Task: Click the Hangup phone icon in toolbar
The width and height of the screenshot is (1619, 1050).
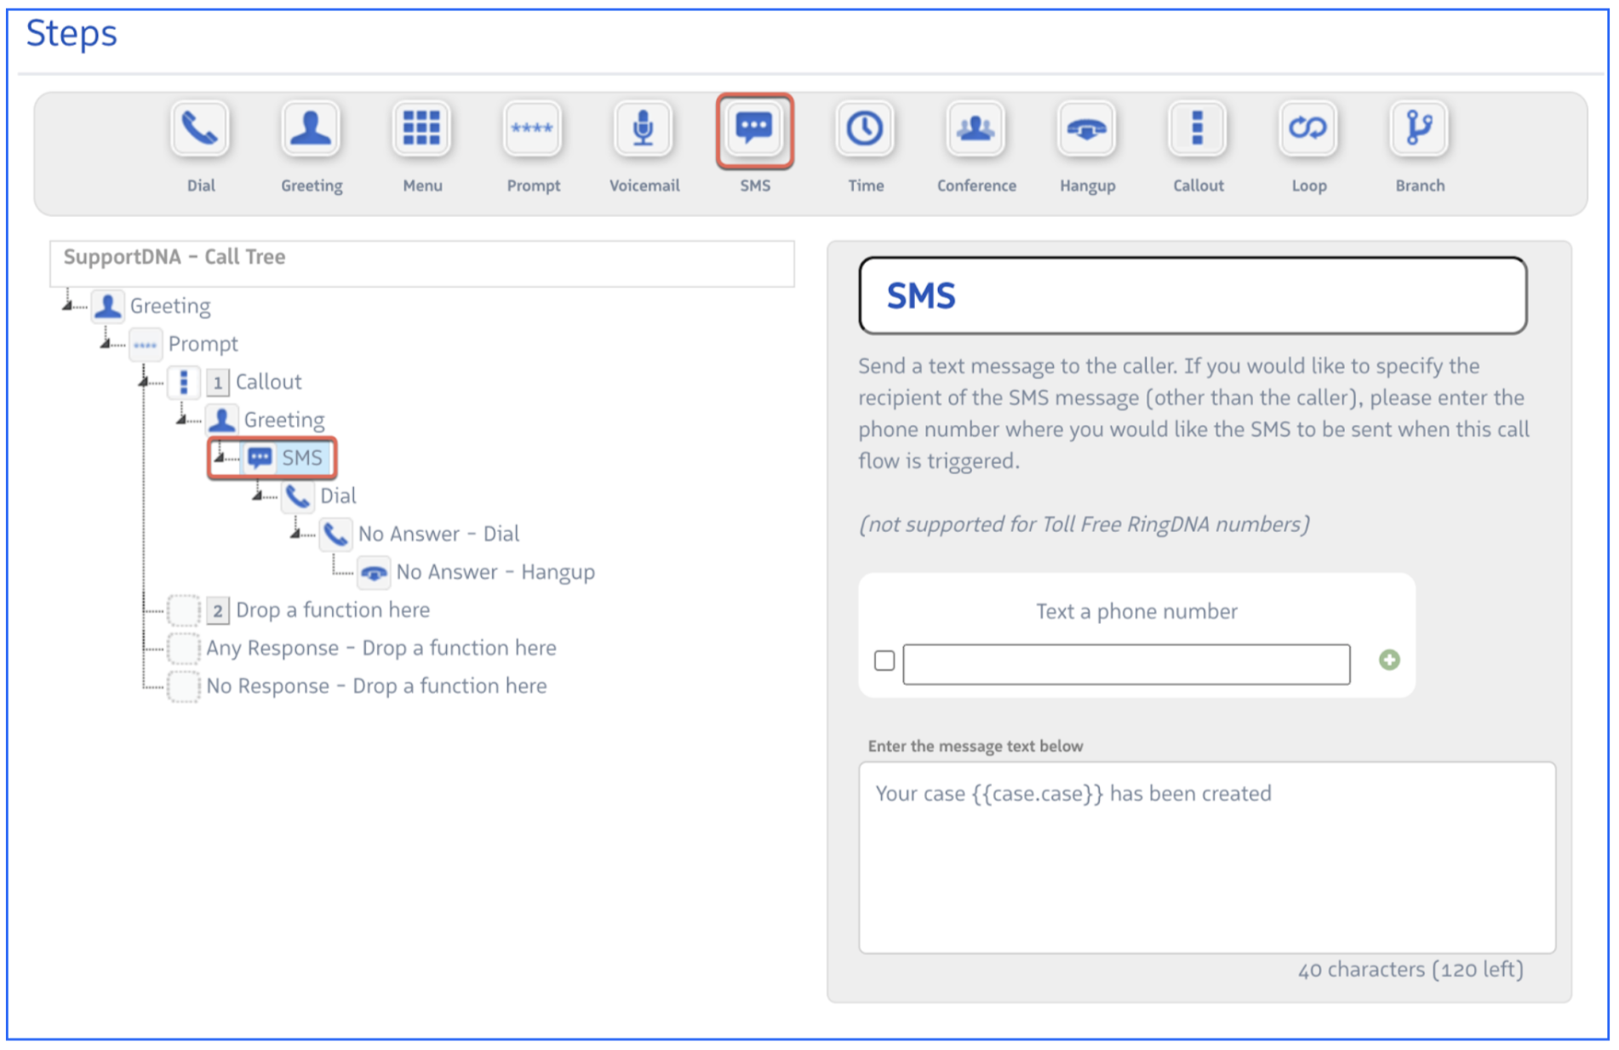Action: click(x=1086, y=129)
